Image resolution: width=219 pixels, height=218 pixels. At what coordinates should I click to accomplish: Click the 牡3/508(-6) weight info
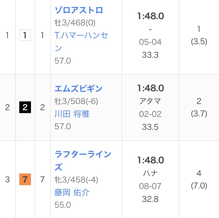[x=76, y=101]
